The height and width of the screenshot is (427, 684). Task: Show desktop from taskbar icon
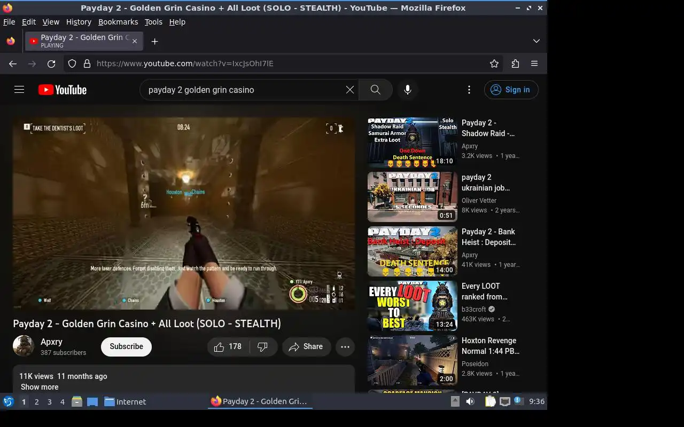coord(92,401)
